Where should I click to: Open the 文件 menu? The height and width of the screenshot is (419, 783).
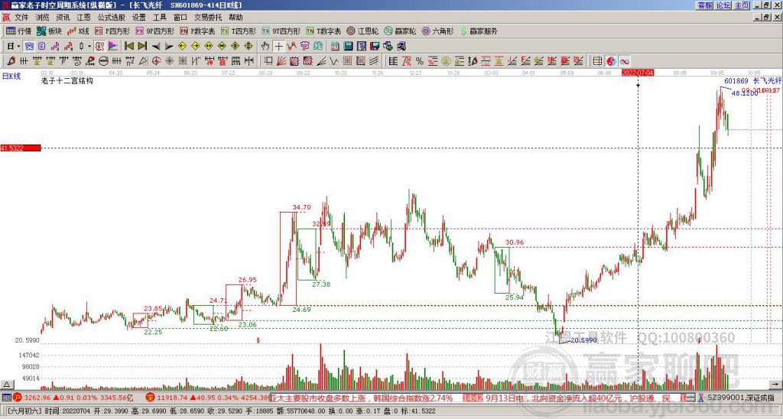21,18
